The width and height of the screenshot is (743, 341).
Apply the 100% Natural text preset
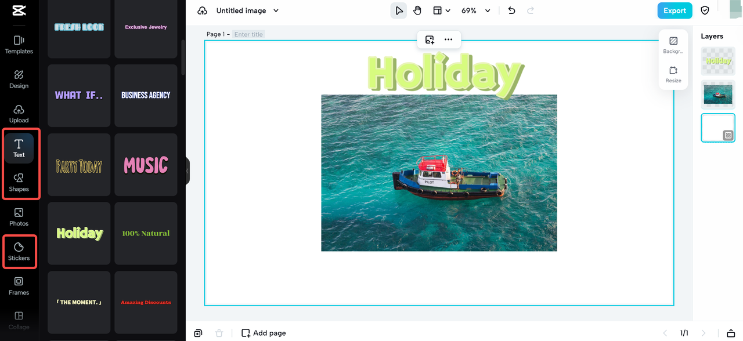(x=146, y=233)
